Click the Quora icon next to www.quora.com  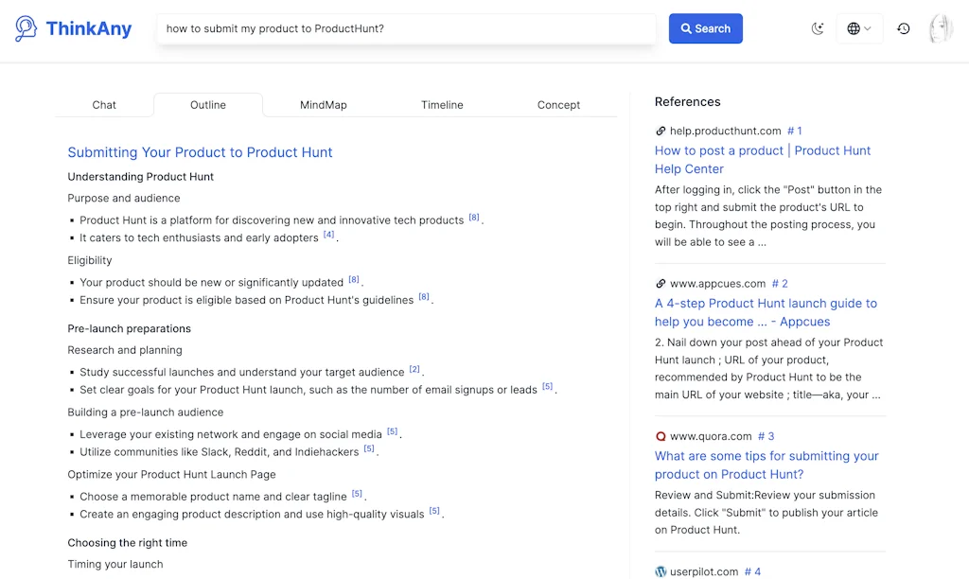pyautogui.click(x=660, y=436)
